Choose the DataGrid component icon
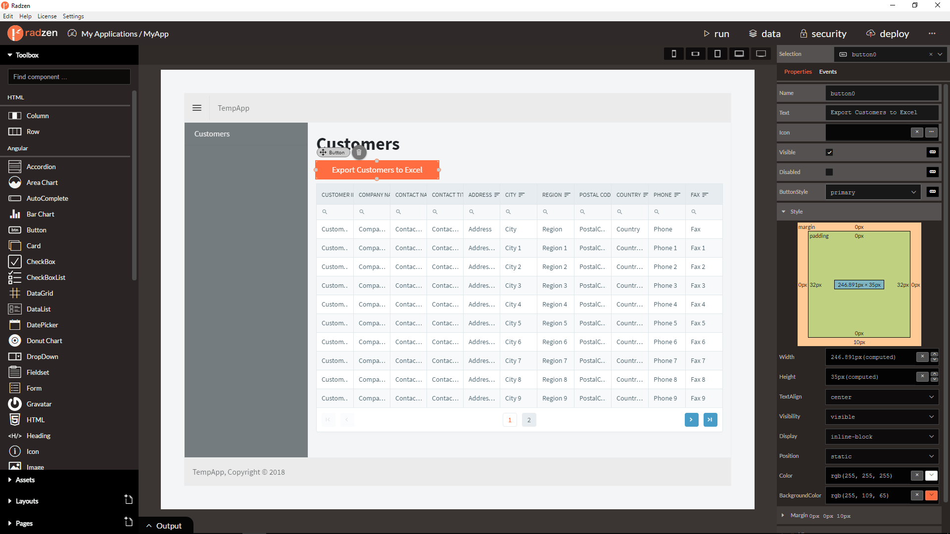This screenshot has width=950, height=534. pyautogui.click(x=15, y=293)
